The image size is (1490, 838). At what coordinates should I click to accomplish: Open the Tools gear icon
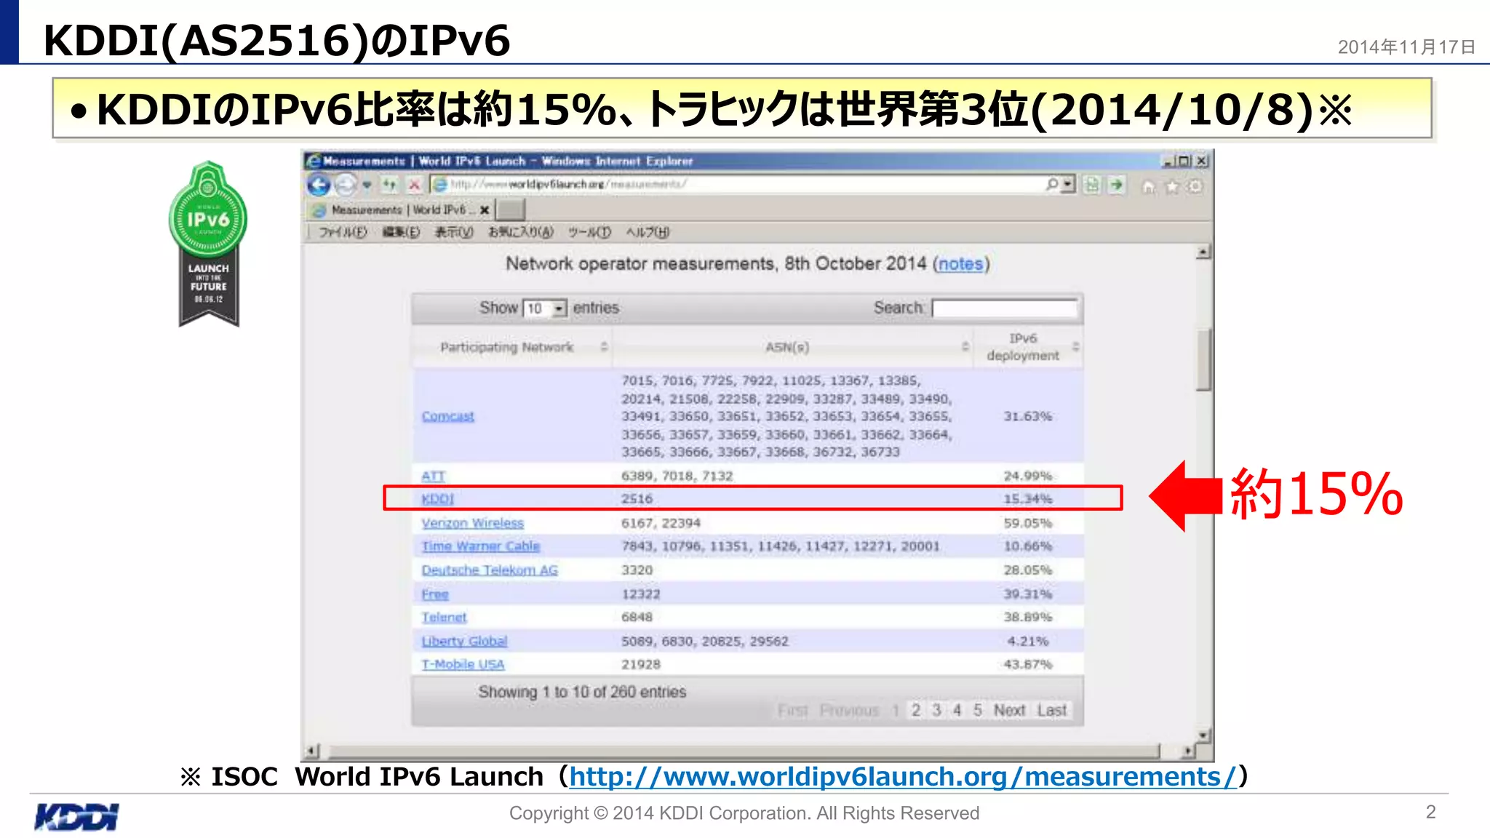(x=1195, y=187)
